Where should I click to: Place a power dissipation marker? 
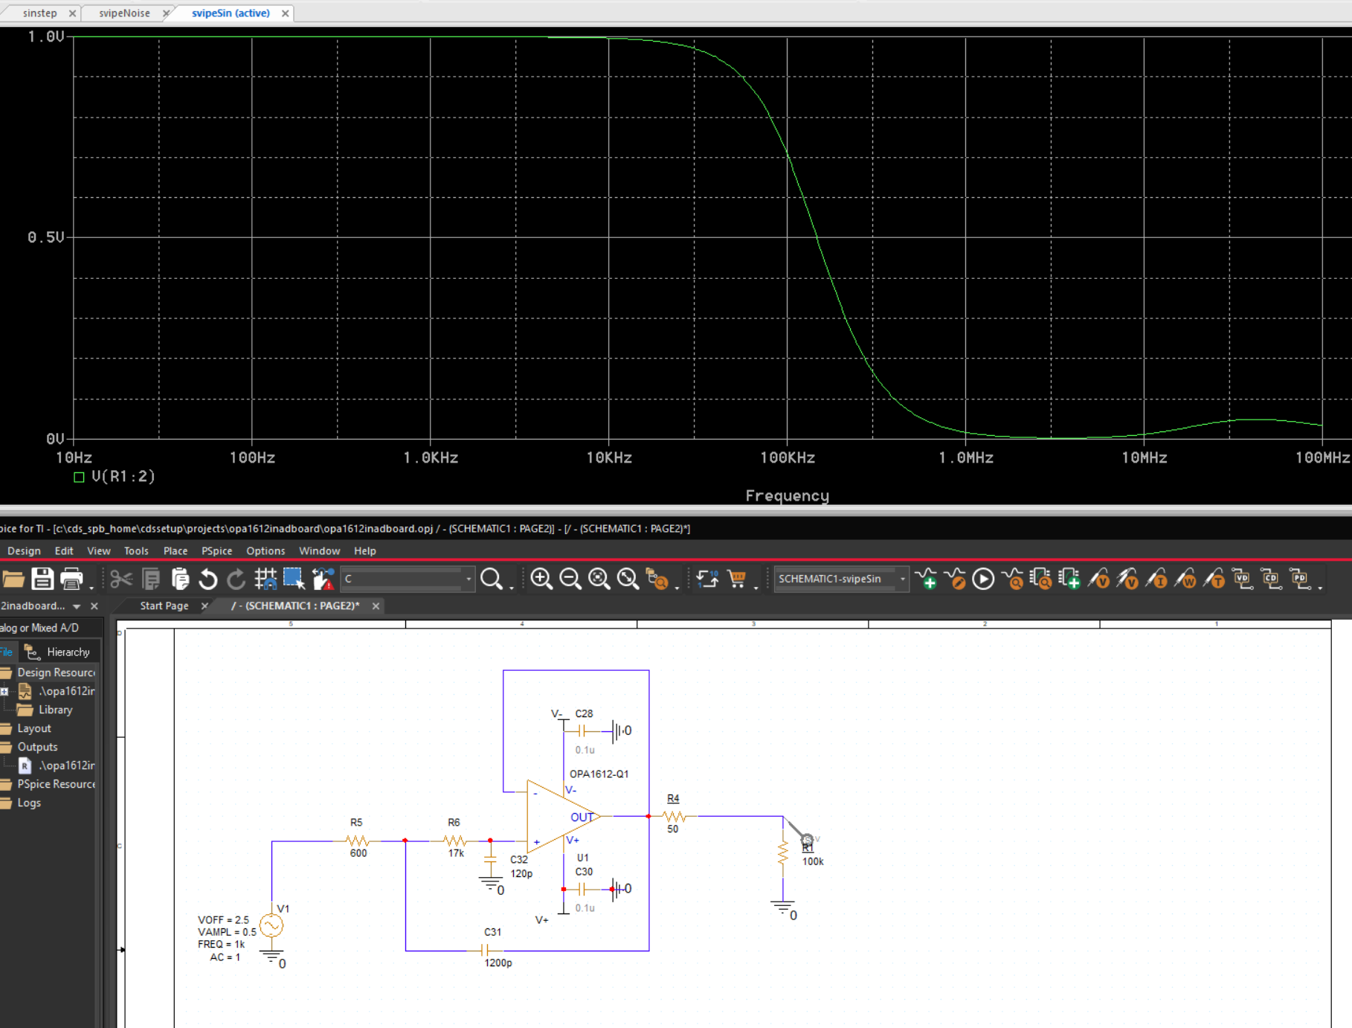1185,579
